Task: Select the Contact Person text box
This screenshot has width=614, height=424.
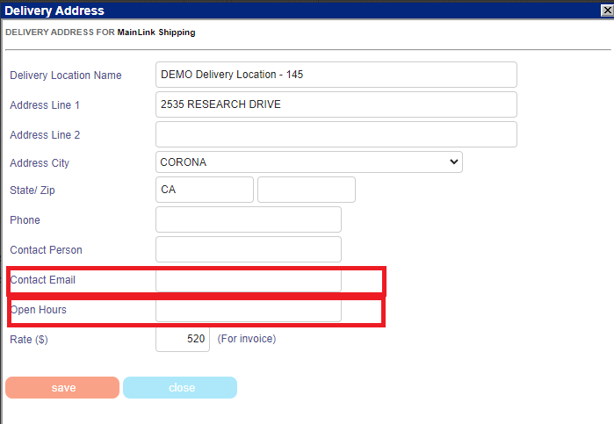Action: coord(248,249)
